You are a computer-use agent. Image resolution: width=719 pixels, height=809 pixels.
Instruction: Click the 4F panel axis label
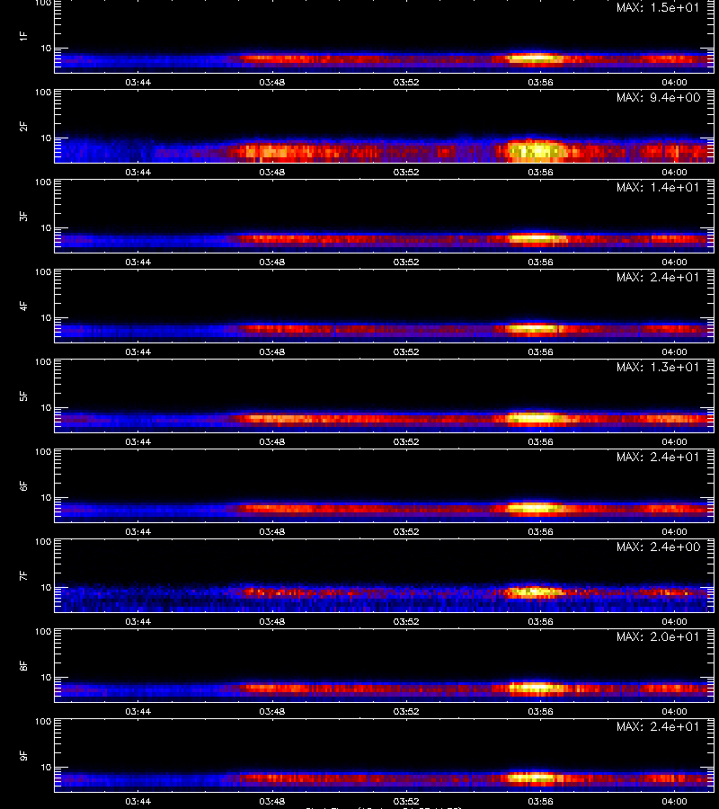[x=23, y=306]
